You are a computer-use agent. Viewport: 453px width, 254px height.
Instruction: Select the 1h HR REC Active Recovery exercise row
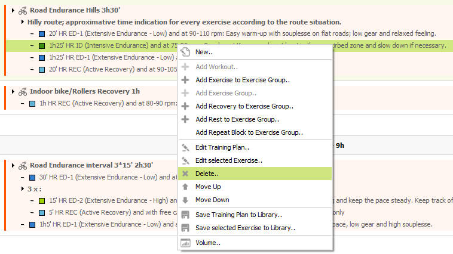pyautogui.click(x=108, y=103)
